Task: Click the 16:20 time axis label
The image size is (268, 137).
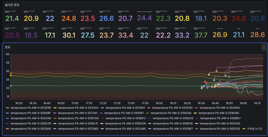Action: pos(19,103)
